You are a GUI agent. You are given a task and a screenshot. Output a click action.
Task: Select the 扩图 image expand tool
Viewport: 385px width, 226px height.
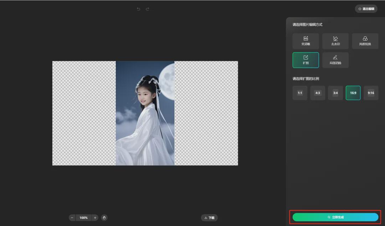pyautogui.click(x=306, y=60)
